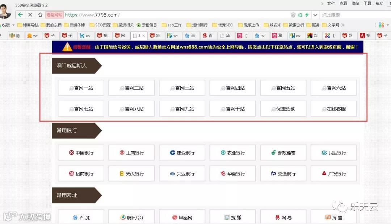Click the dangerous-site warning badge
Image resolution: width=391 pixels, height=224 pixels.
[54, 15]
